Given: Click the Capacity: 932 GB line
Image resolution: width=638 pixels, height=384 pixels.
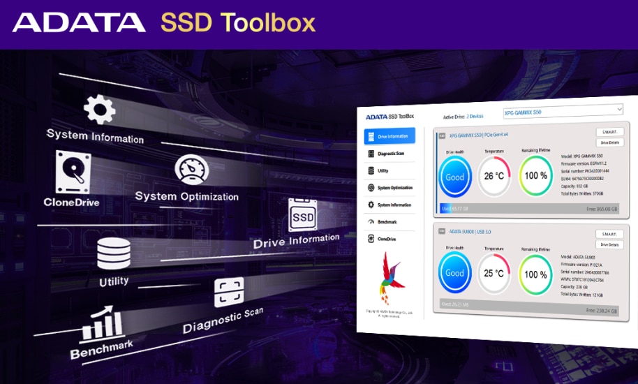Looking at the screenshot, I should click(574, 186).
